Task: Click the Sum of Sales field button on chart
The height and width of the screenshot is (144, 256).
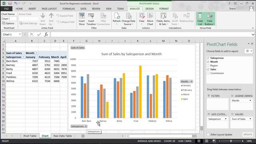Action: (78, 48)
